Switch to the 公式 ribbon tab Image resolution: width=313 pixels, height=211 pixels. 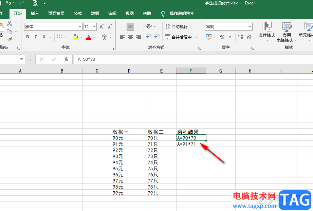click(x=78, y=13)
